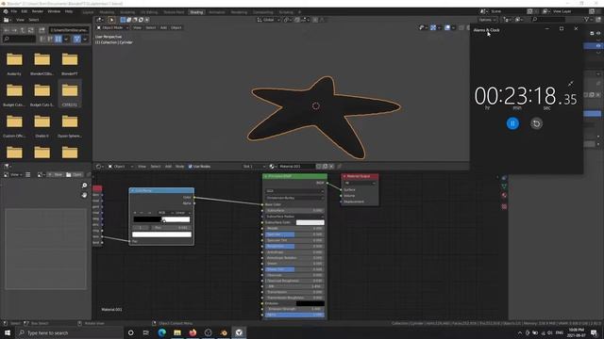Viewport: 604px width, 339px height.
Task: Click the Windows Start button
Action: click(8, 332)
